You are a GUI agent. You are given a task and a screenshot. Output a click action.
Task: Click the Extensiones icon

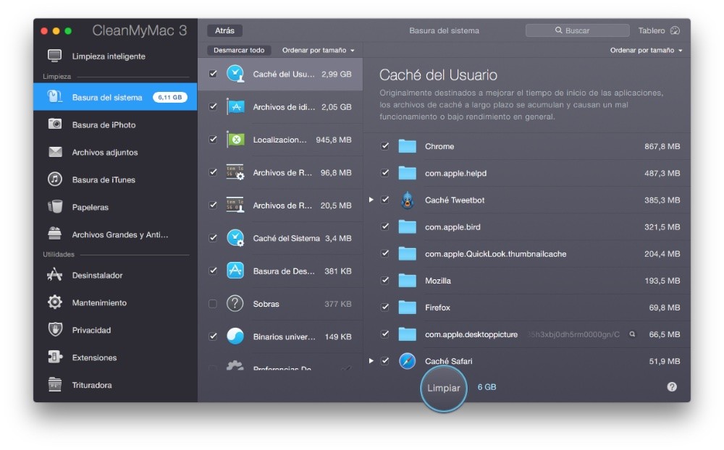[55, 357]
